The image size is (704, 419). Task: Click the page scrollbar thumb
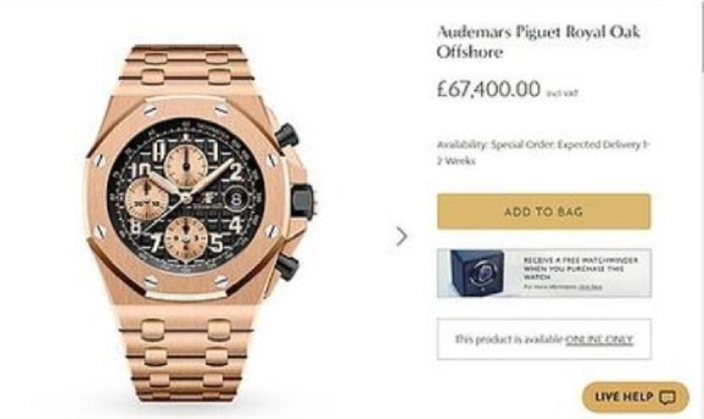coord(701,36)
